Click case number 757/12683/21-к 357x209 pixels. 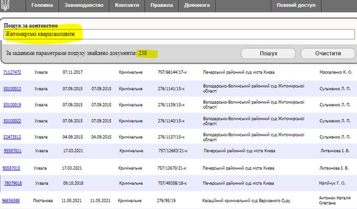pyautogui.click(x=173, y=151)
